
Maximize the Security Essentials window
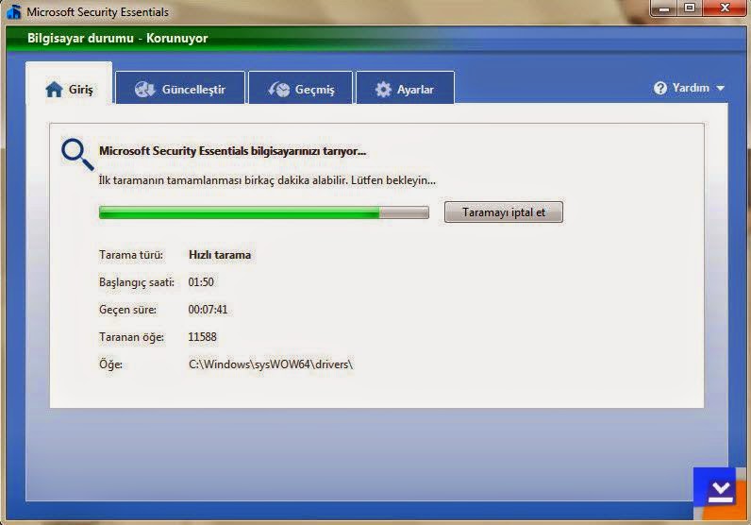690,8
